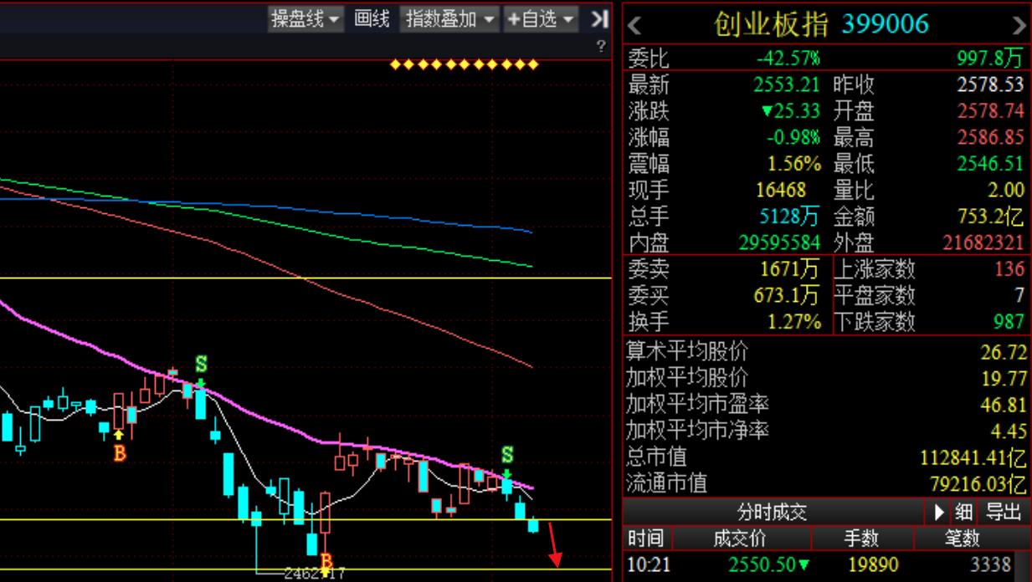Click the skip-to-end arrow icon in toolbar
This screenshot has height=582, width=1032.
pos(599,19)
